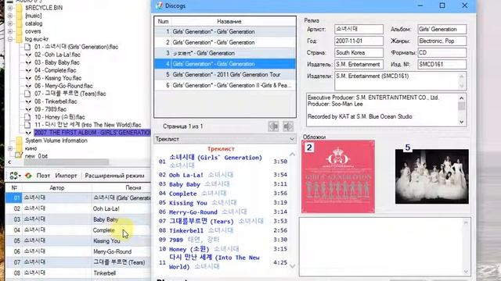Open the Поэт menu

tap(43, 176)
